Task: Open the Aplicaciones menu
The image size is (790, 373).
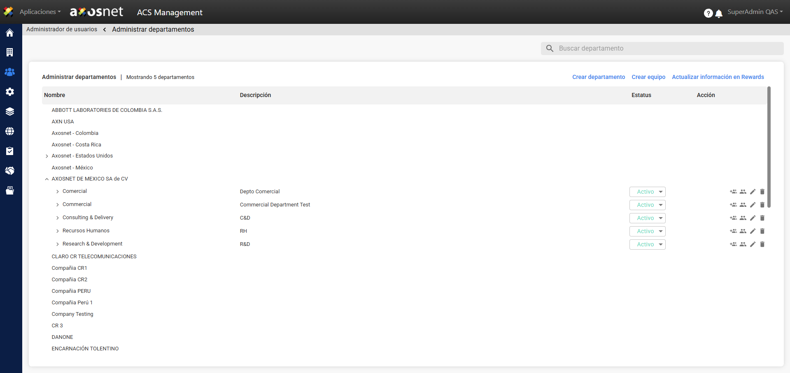Action: 40,12
